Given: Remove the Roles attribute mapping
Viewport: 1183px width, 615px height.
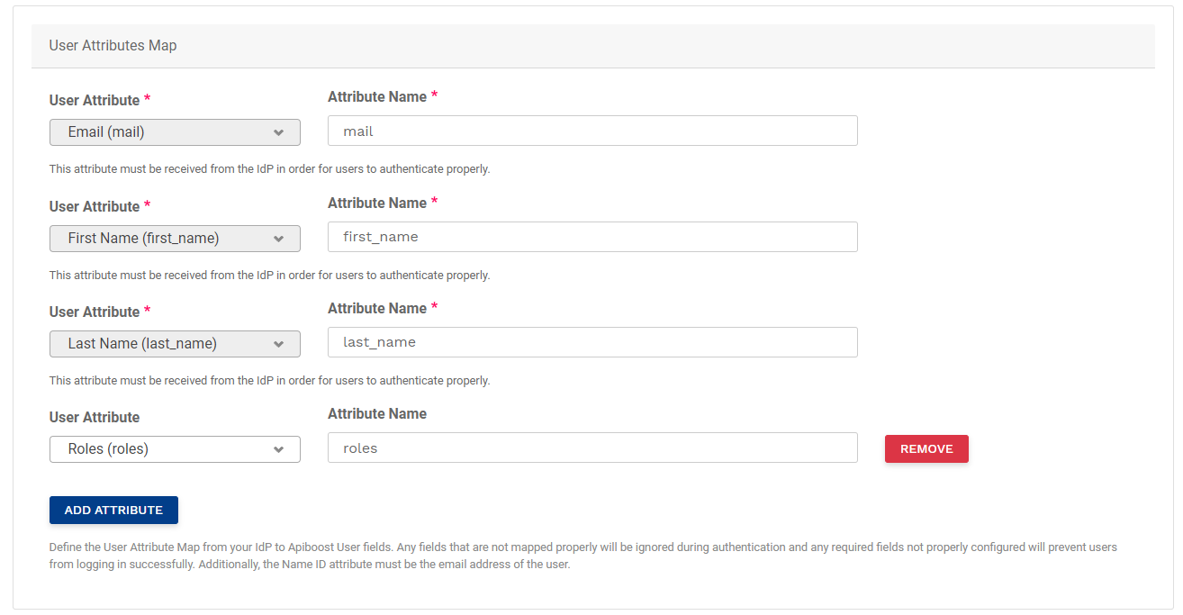Looking at the screenshot, I should (926, 448).
